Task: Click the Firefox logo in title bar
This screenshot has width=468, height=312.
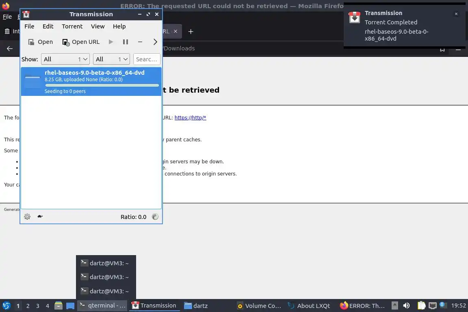Action: [x=6, y=6]
